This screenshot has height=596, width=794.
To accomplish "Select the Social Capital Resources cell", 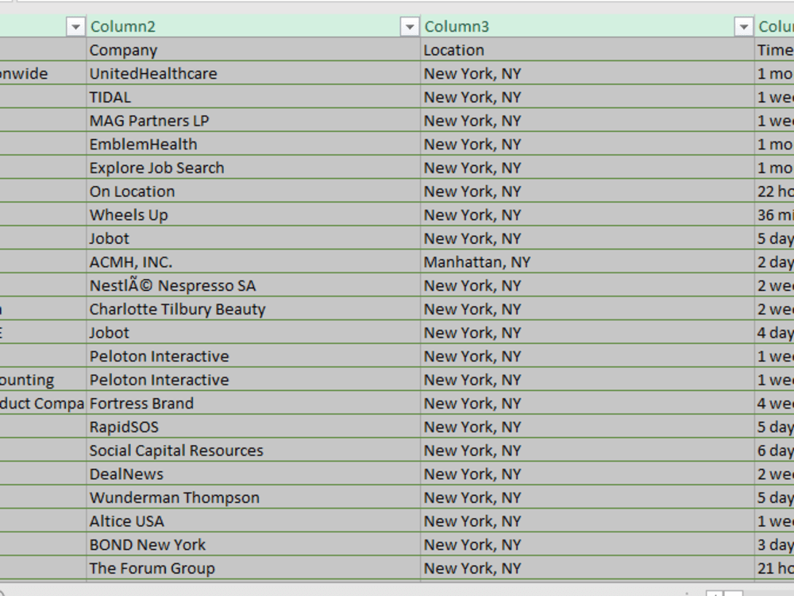I will (x=253, y=451).
